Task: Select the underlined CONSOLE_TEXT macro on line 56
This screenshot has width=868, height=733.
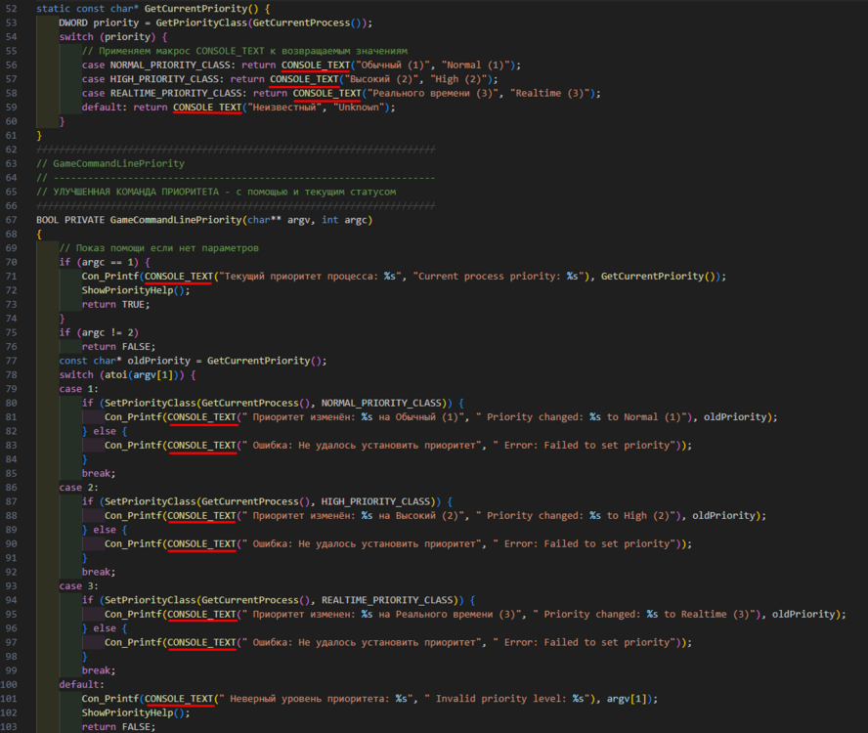Action: click(x=317, y=65)
